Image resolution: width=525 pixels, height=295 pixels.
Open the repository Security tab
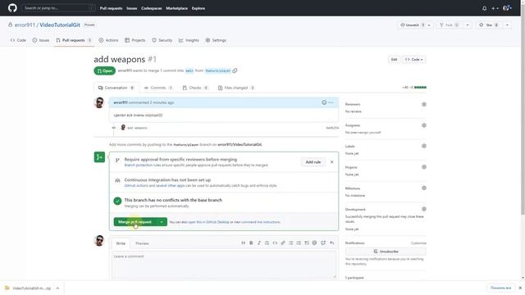coord(162,40)
